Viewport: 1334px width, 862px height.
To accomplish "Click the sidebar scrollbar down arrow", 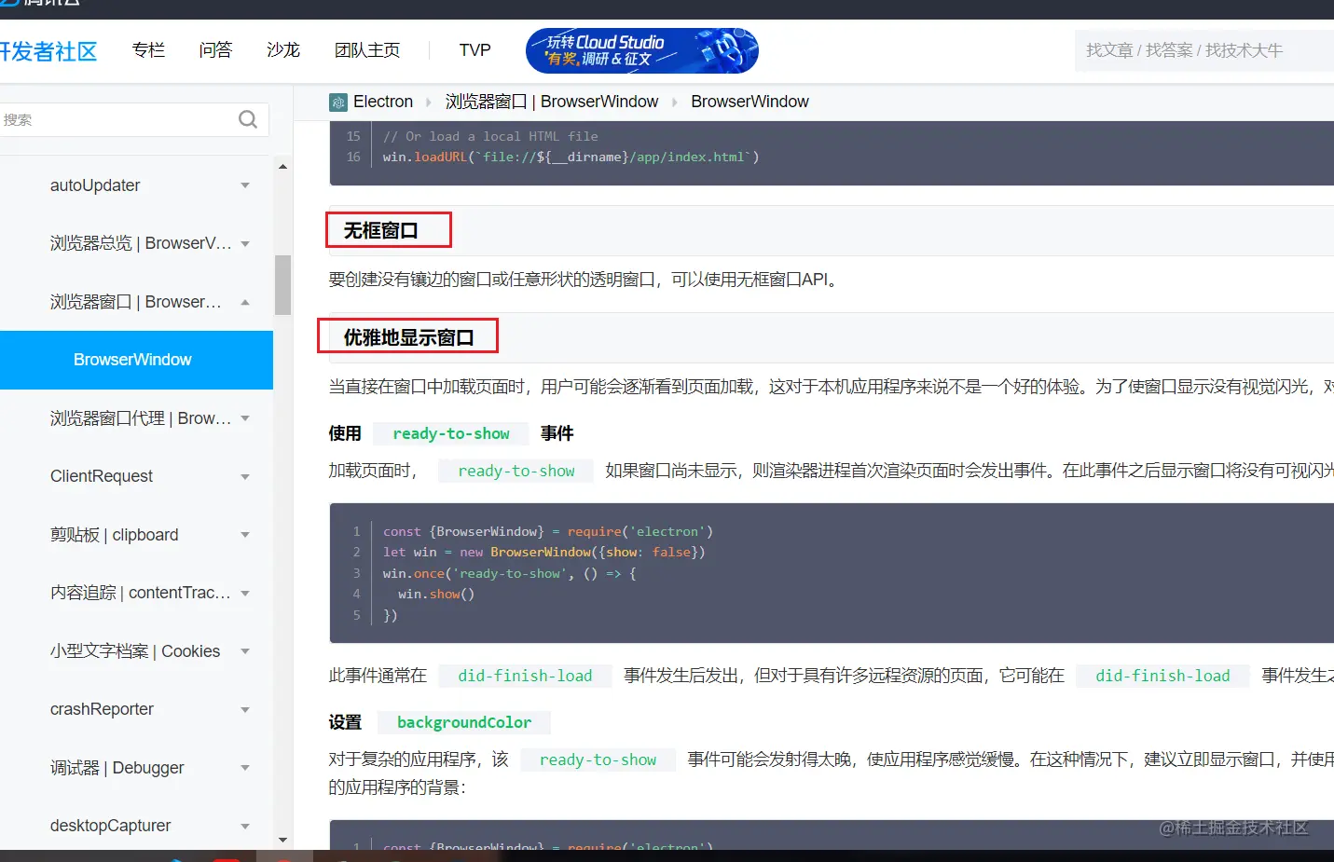I will [282, 841].
